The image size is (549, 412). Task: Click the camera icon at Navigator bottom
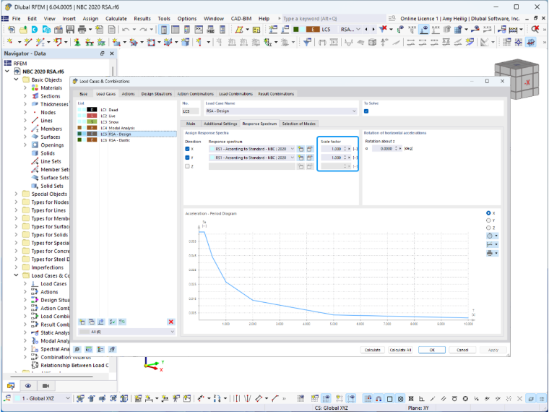point(46,386)
